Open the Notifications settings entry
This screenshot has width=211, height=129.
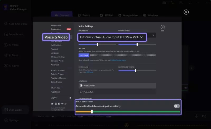[x=56, y=45]
